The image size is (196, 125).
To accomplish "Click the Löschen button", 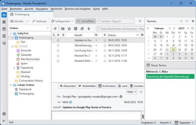I will (x=137, y=86).
